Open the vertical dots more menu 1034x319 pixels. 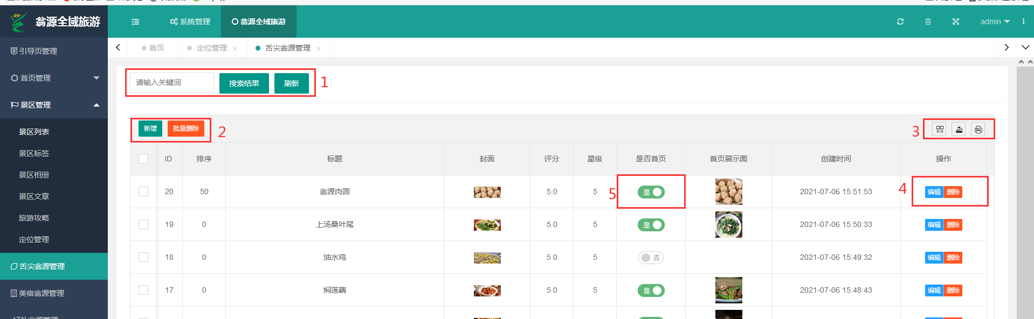1023,22
